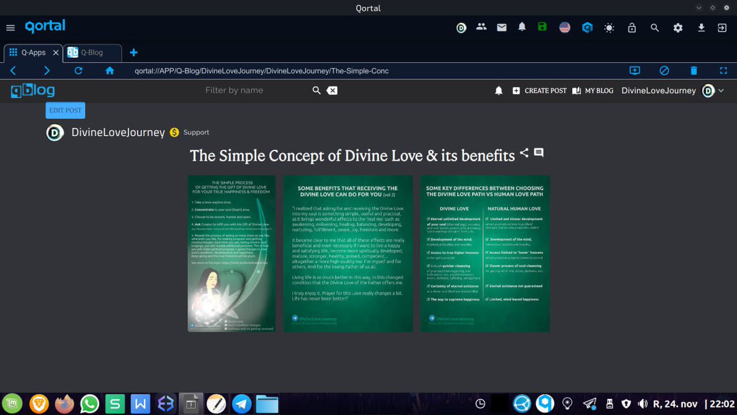Image resolution: width=737 pixels, height=415 pixels.
Task: Click the EDIT POST button
Action: click(65, 111)
